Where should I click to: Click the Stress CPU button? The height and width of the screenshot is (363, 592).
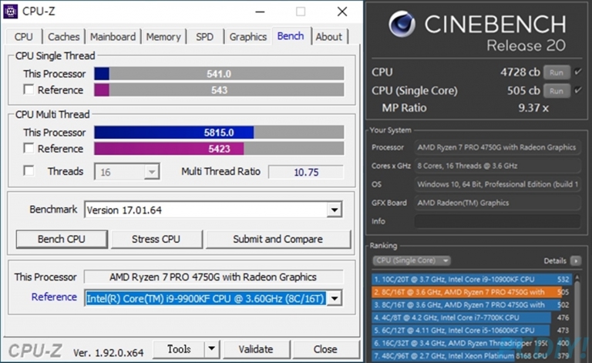coord(156,239)
